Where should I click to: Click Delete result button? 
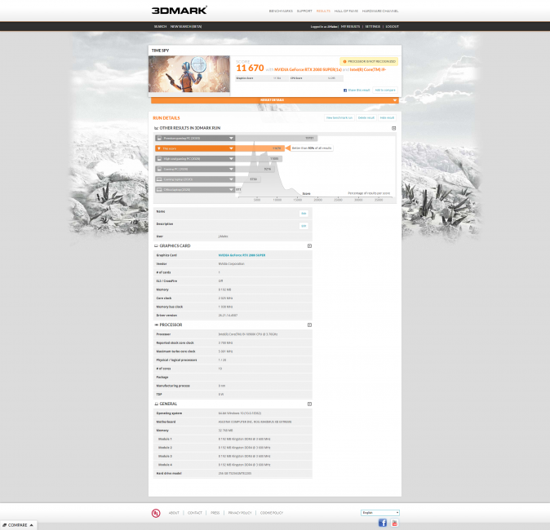click(366, 117)
